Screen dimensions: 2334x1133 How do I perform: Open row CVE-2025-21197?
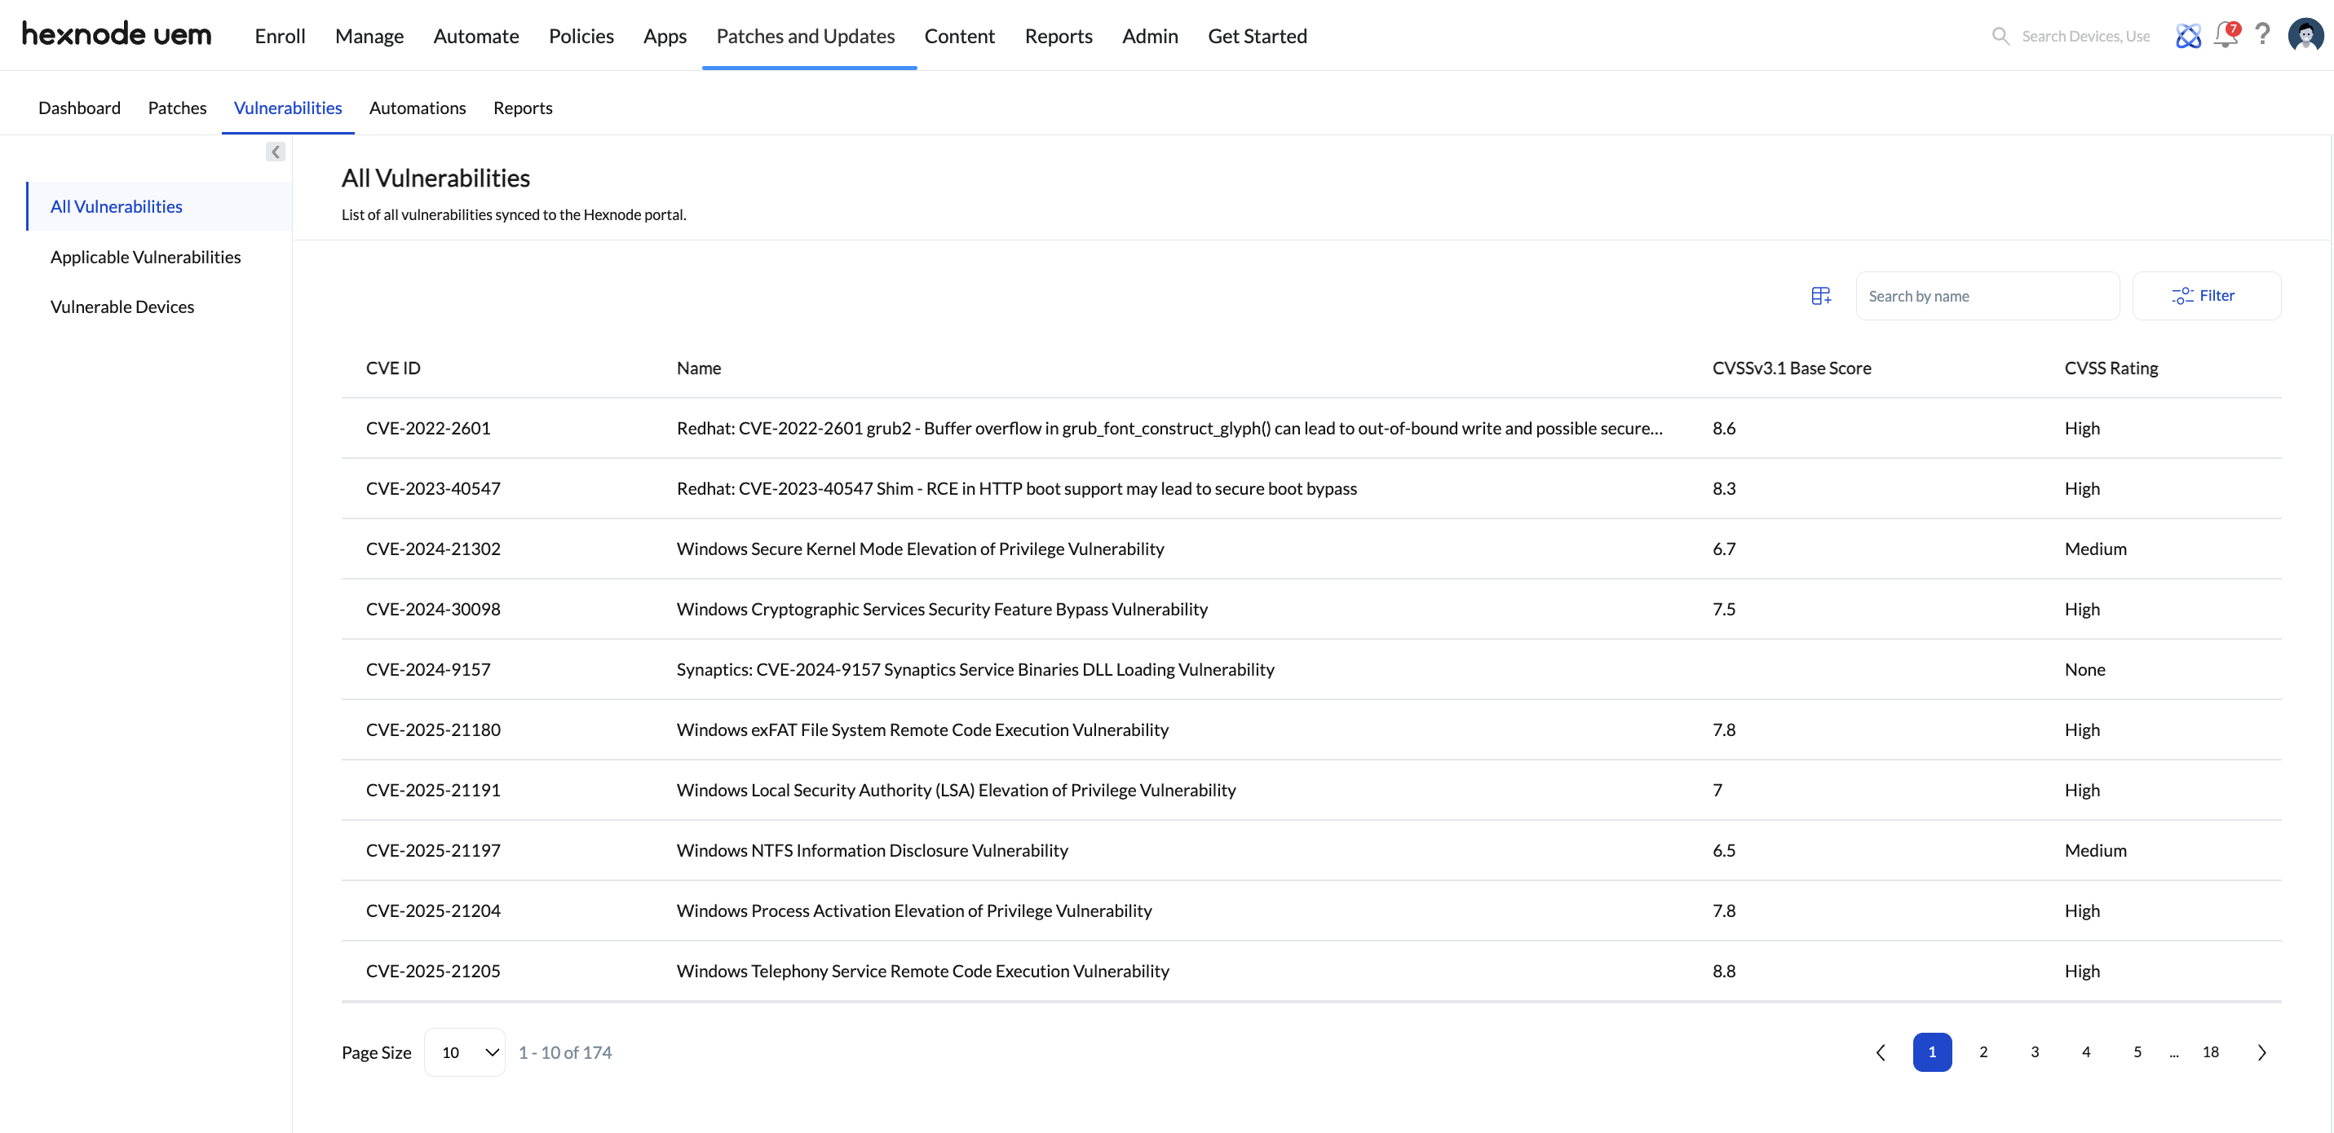click(x=1311, y=850)
